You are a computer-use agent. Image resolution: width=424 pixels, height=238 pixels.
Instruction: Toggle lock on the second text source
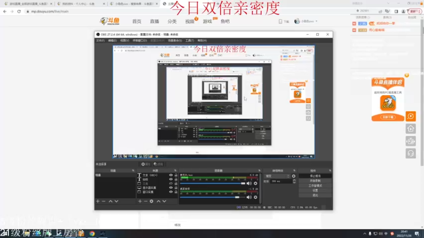coord(176,179)
